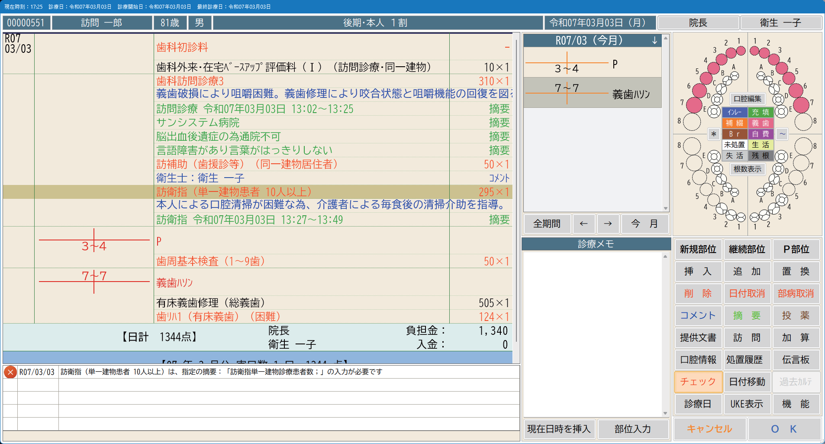
Task: Toggle the 充填 green filling status
Action: click(x=761, y=112)
